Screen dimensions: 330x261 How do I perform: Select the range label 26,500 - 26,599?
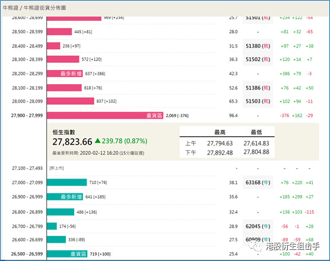point(27,254)
